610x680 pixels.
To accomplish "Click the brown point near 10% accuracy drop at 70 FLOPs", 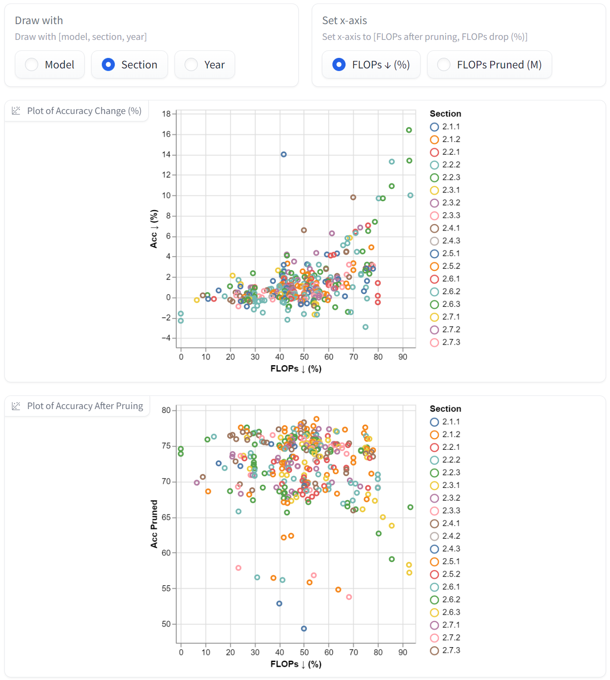I will [353, 197].
